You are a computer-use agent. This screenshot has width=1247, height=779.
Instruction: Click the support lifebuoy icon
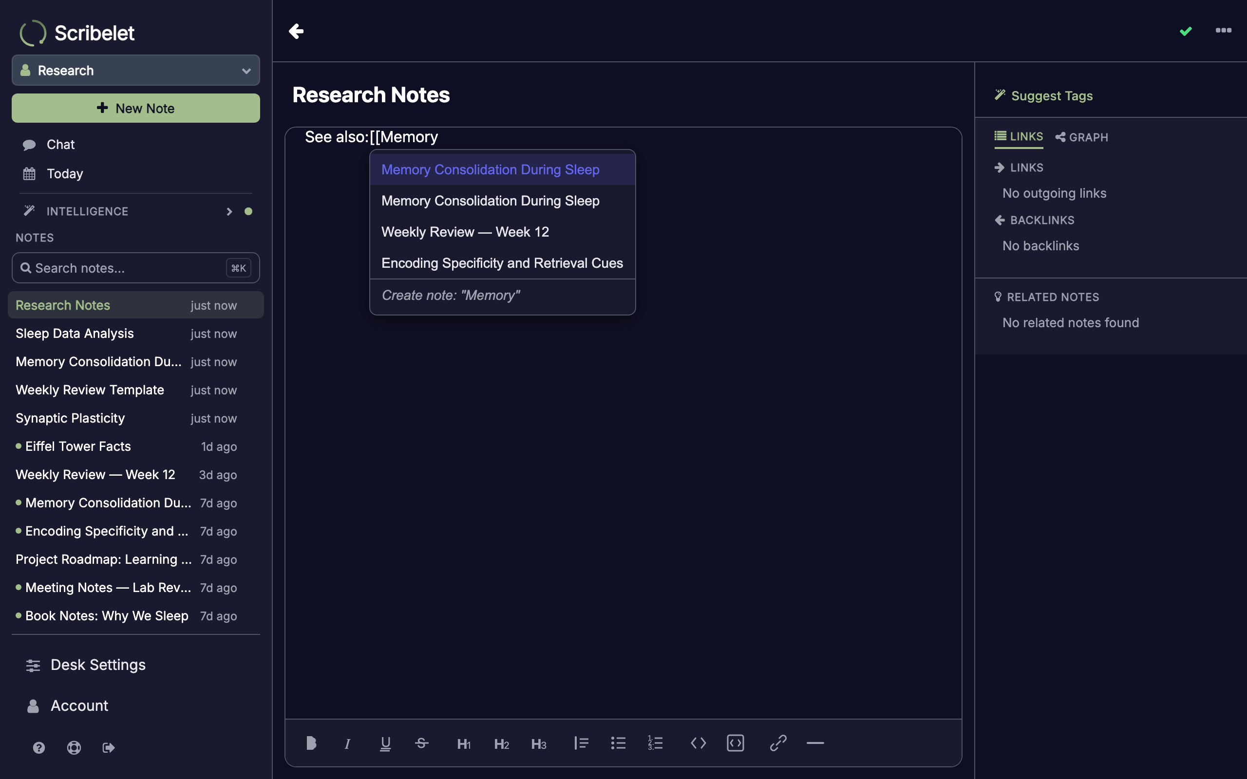click(74, 747)
